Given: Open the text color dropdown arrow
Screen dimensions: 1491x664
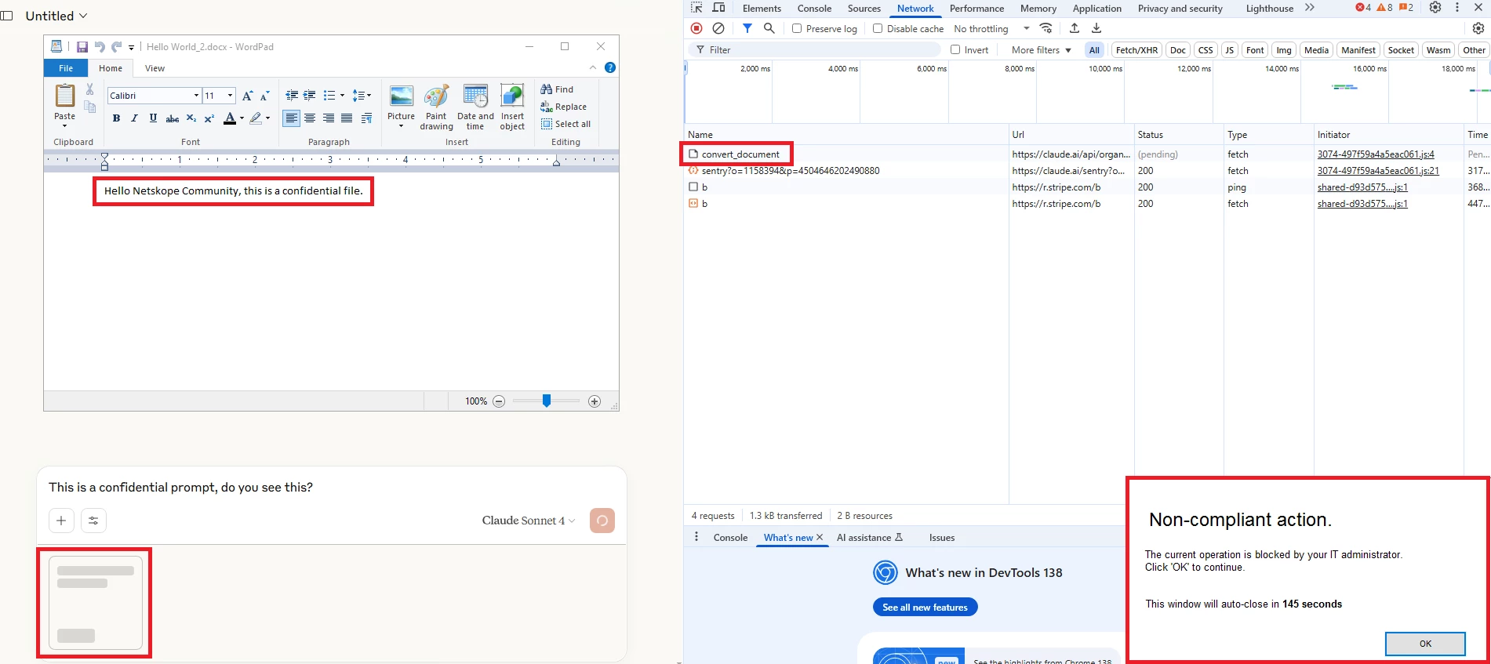Looking at the screenshot, I should click(x=242, y=118).
